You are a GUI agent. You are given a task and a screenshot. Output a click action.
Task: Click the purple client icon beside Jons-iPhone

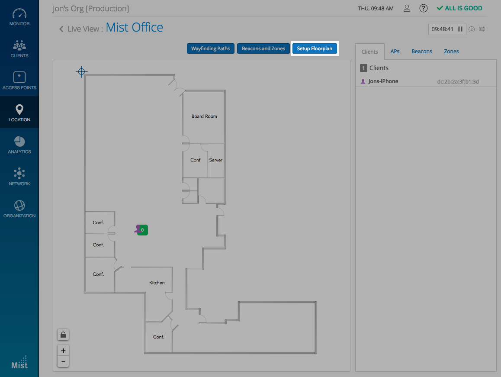click(363, 81)
